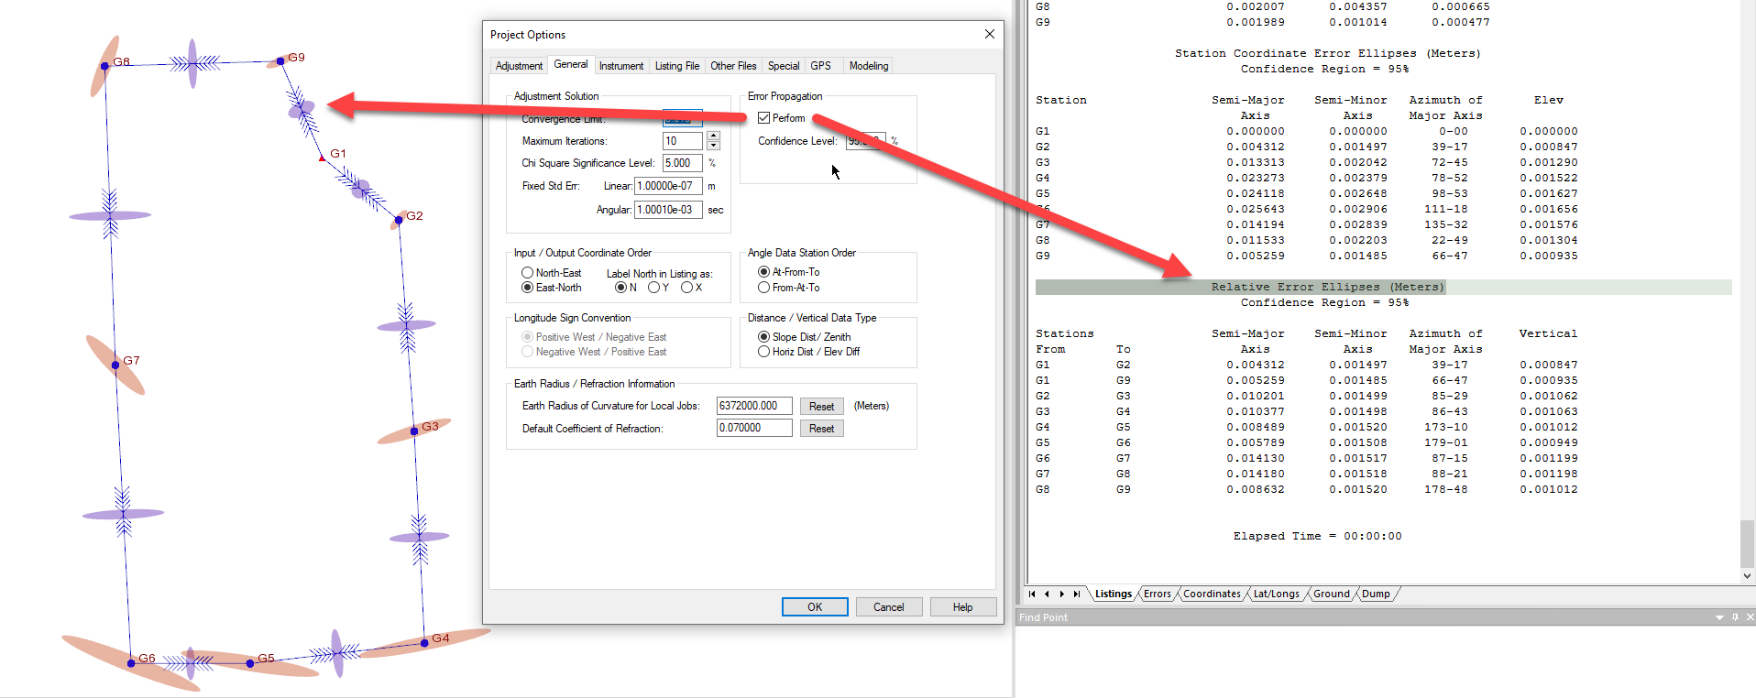Reset Earth Radius of Curvature value

pos(821,407)
